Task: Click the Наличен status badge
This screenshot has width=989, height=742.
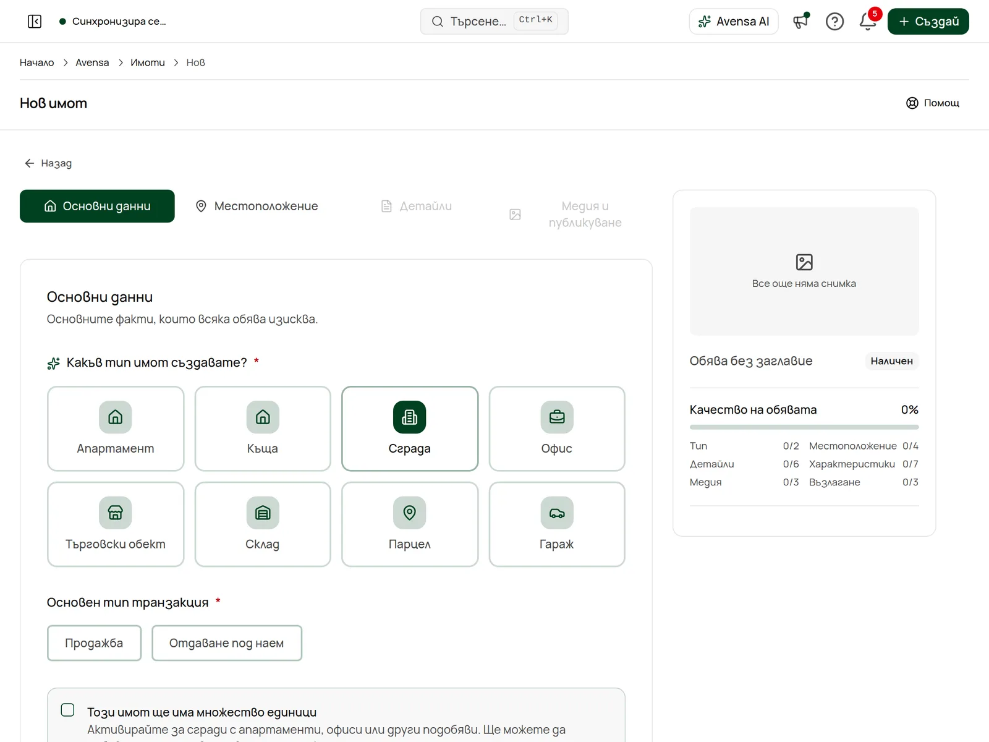Action: click(891, 361)
